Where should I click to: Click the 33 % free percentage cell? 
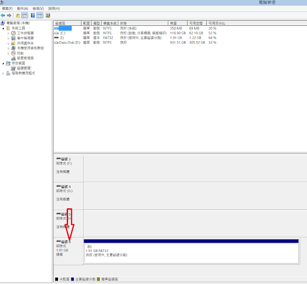(x=212, y=43)
